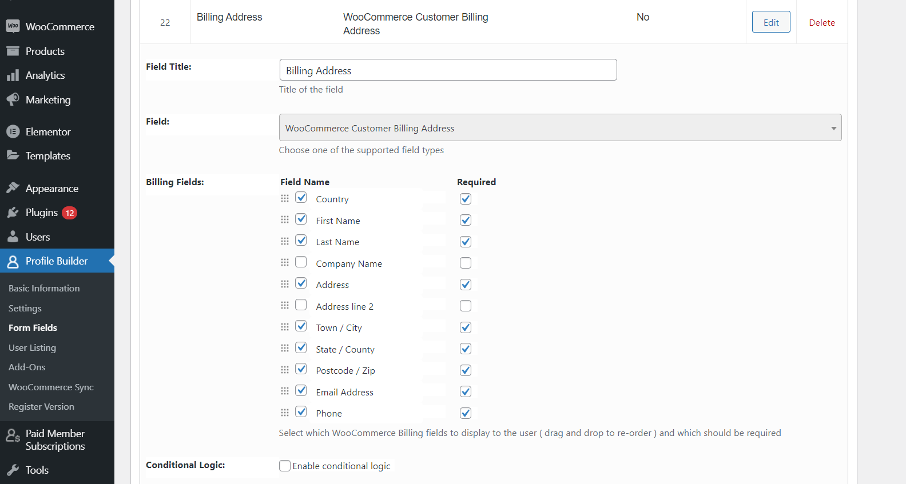The image size is (906, 484).
Task: Grab the drag handle for State / County row
Action: [x=285, y=348]
